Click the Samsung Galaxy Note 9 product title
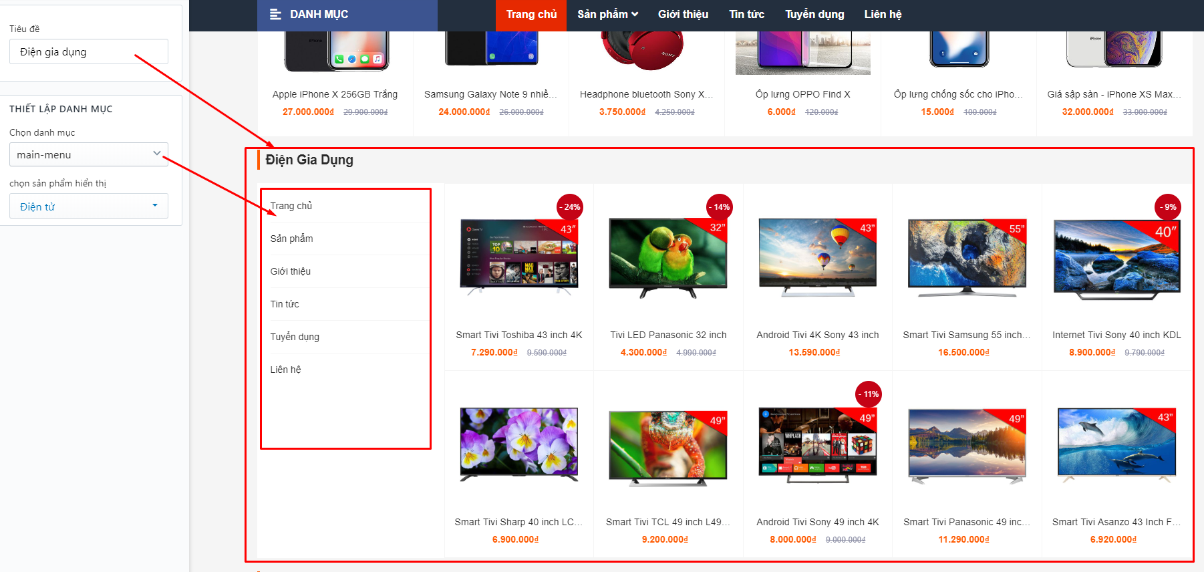 click(x=490, y=94)
